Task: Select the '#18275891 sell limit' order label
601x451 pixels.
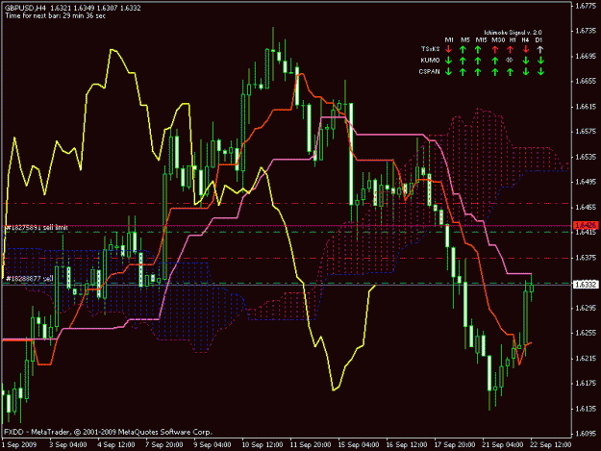Action: click(37, 228)
